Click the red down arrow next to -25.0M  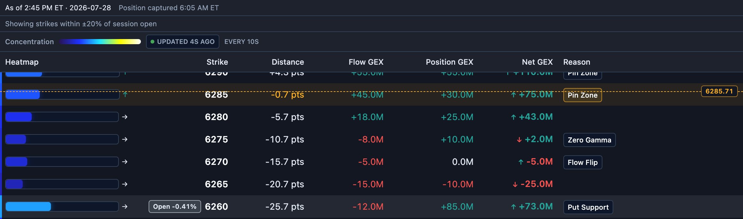(515, 184)
